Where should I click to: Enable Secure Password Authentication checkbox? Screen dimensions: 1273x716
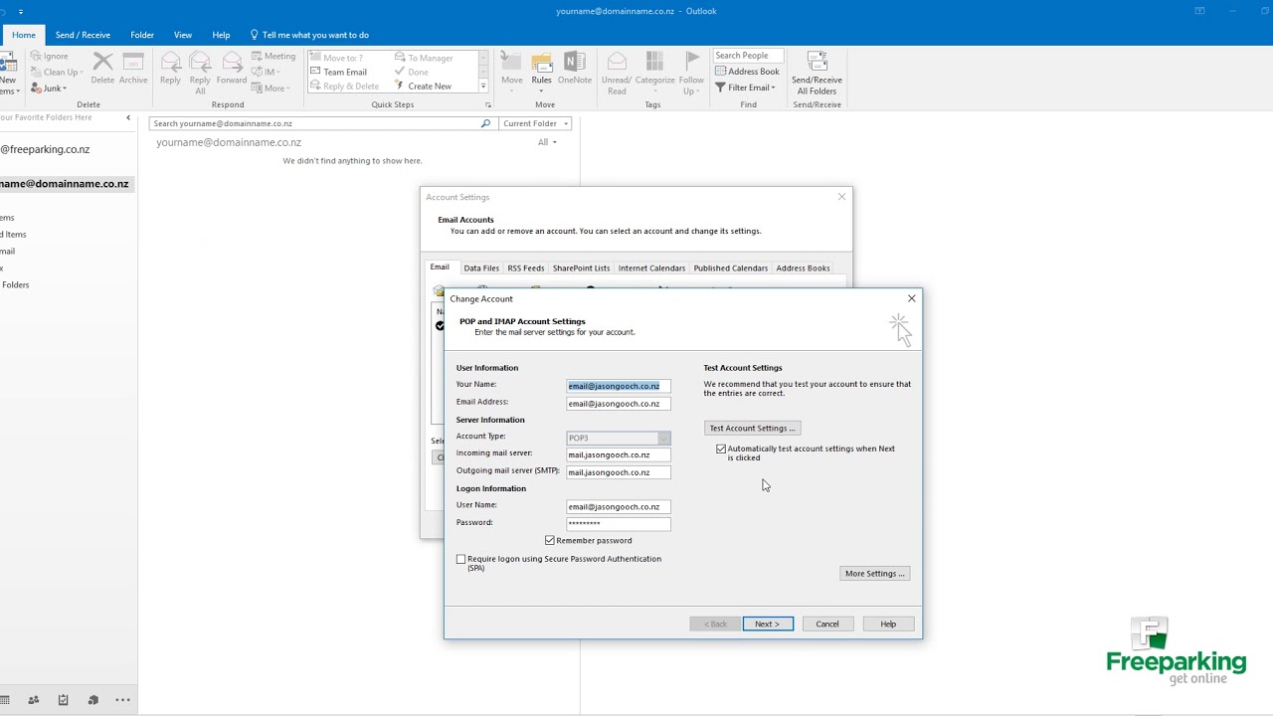[461, 559]
